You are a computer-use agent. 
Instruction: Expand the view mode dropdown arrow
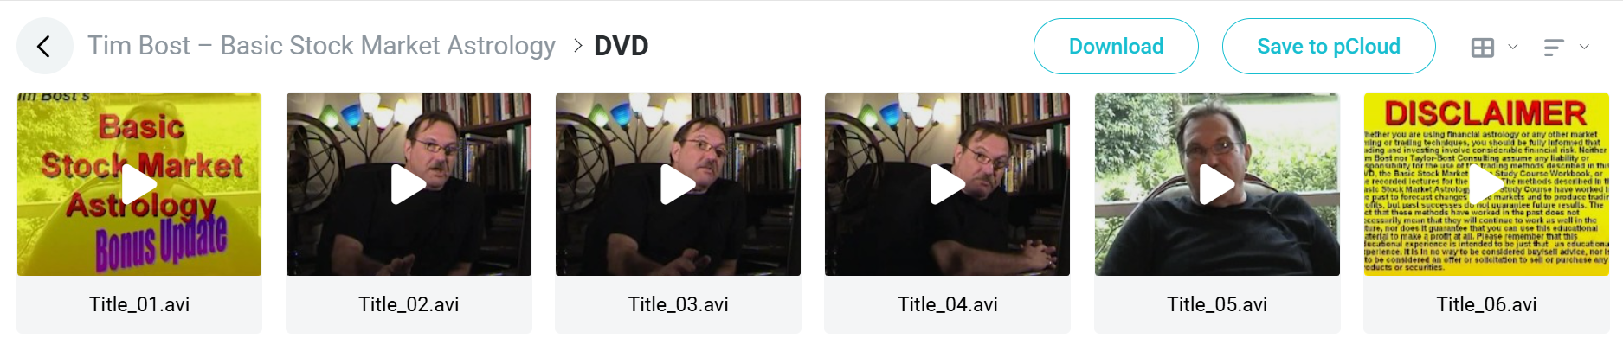tap(1513, 47)
